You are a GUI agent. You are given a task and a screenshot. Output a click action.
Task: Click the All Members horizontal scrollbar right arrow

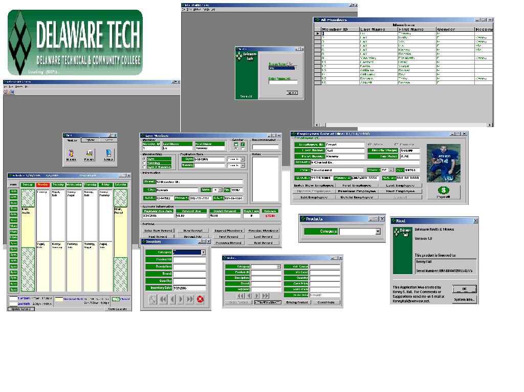point(490,125)
